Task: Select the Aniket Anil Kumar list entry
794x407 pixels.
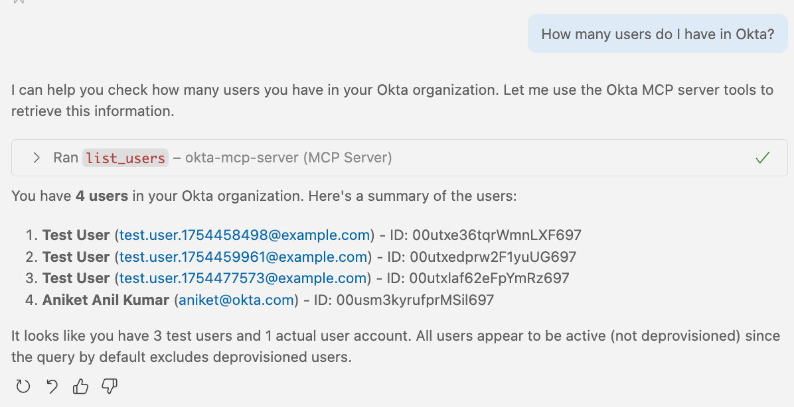Action: click(108, 300)
